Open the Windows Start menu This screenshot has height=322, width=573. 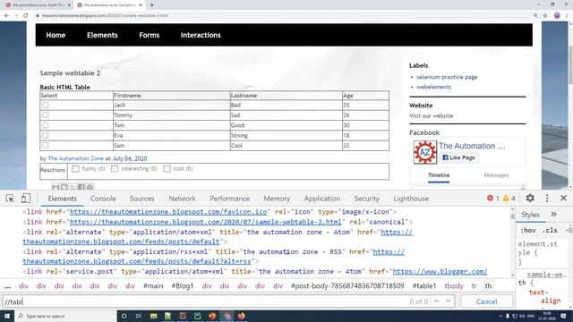(7, 316)
